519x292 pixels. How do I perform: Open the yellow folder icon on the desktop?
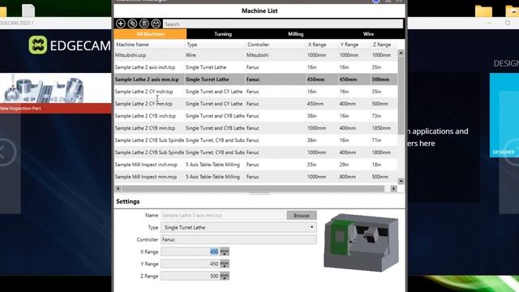(x=483, y=11)
